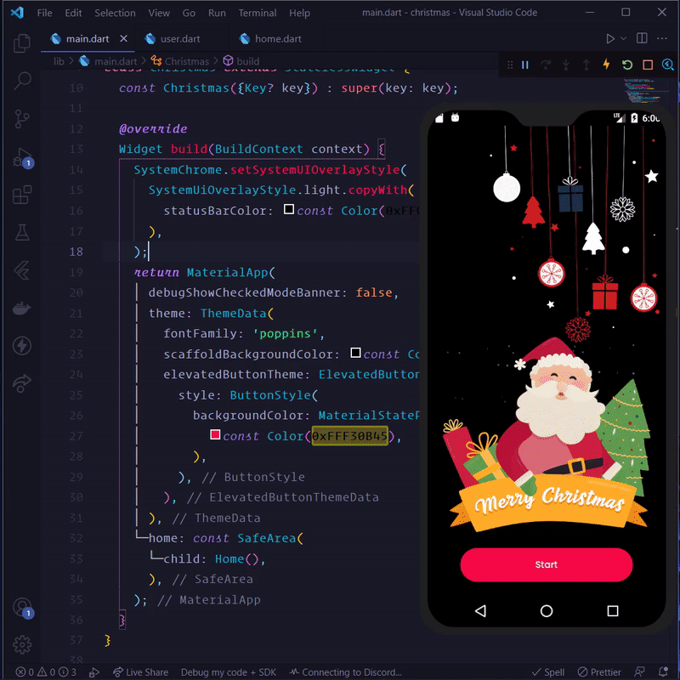Open run options dropdown arrow
This screenshot has width=680, height=680.
[624, 38]
